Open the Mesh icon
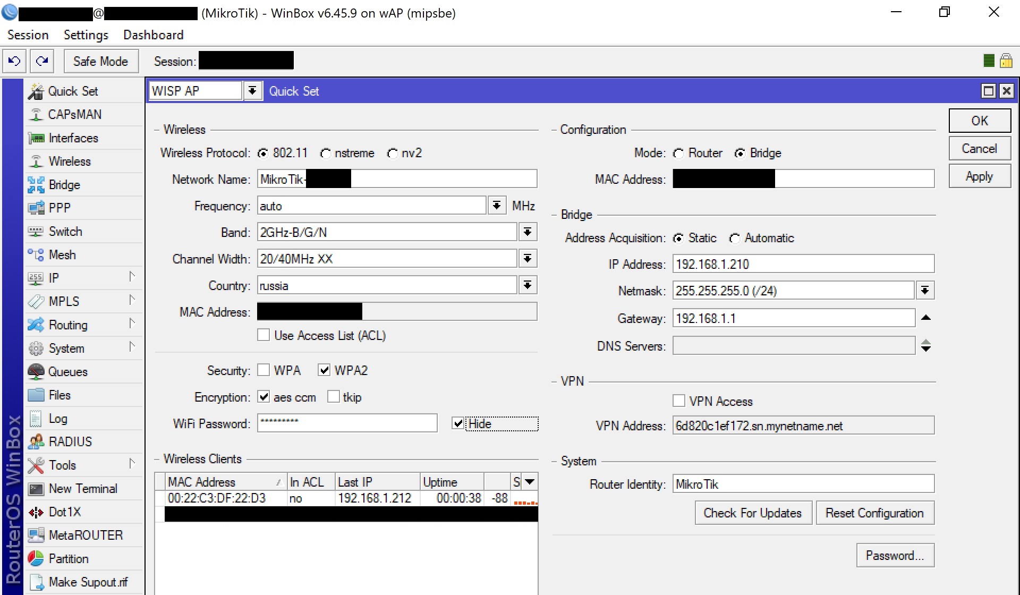The width and height of the screenshot is (1020, 595). 36,255
